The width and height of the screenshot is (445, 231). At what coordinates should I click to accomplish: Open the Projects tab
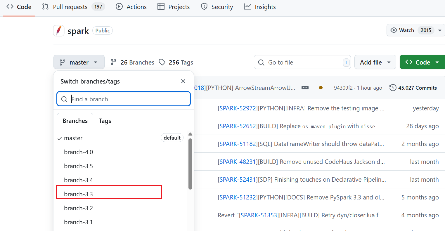coord(174,7)
